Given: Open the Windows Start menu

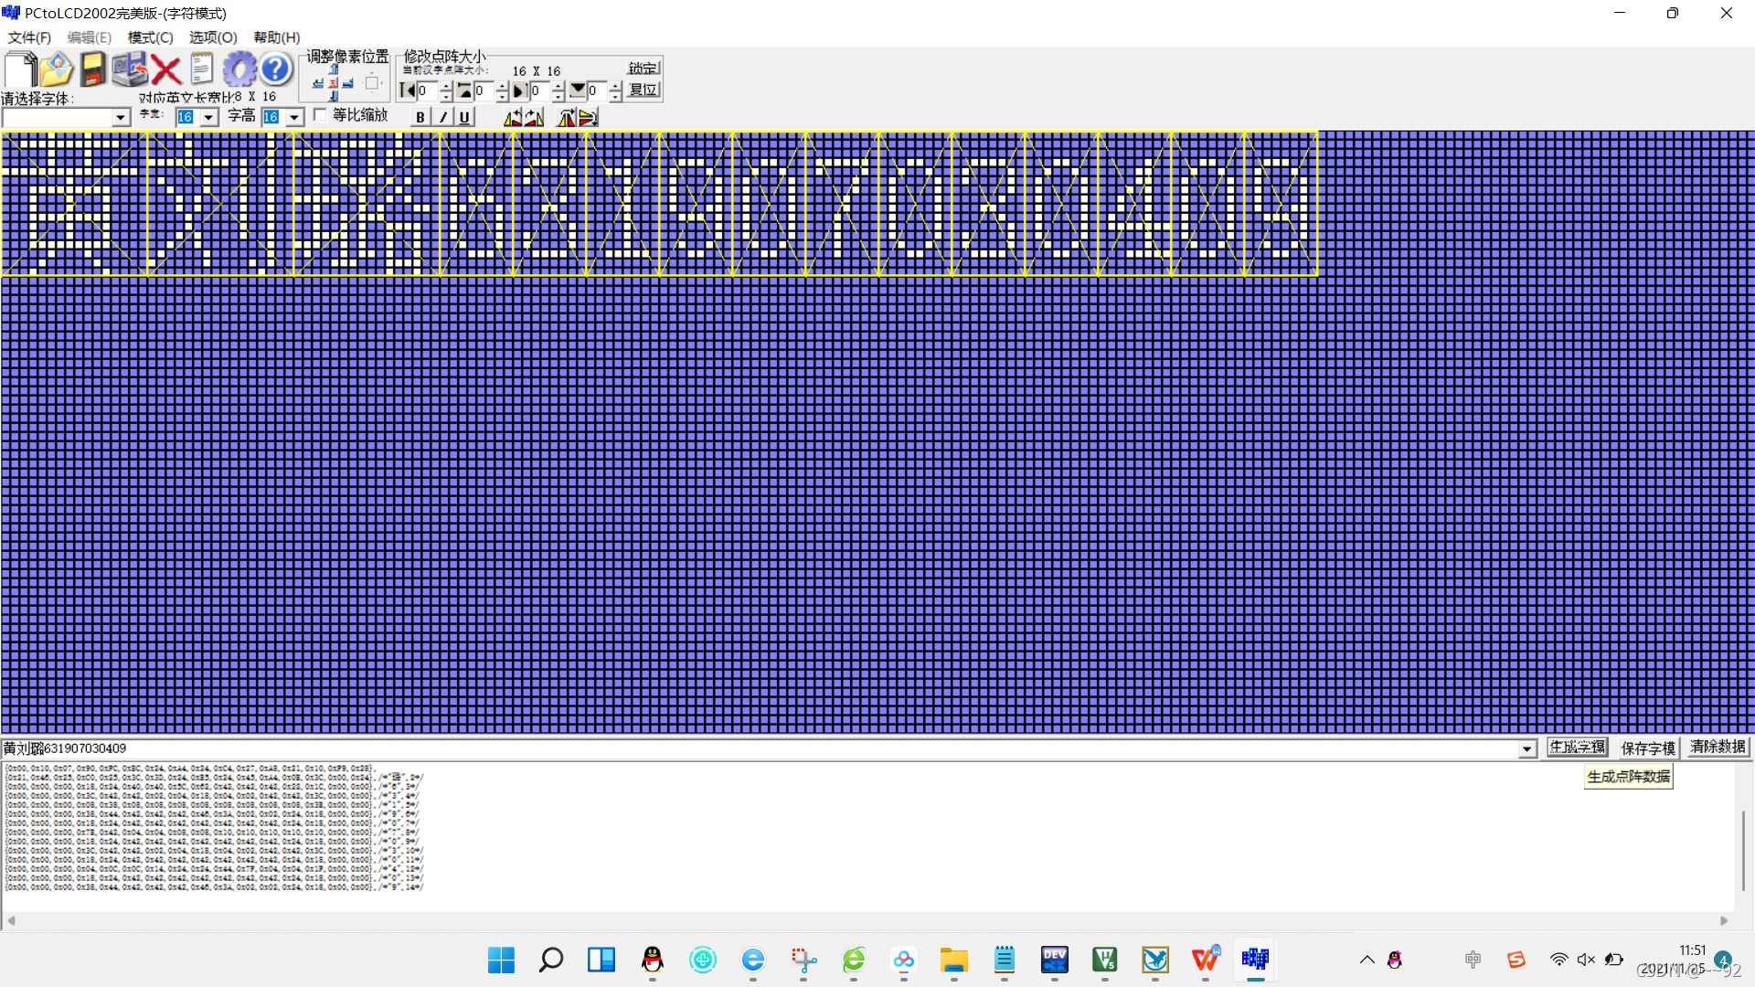Looking at the screenshot, I should [501, 960].
